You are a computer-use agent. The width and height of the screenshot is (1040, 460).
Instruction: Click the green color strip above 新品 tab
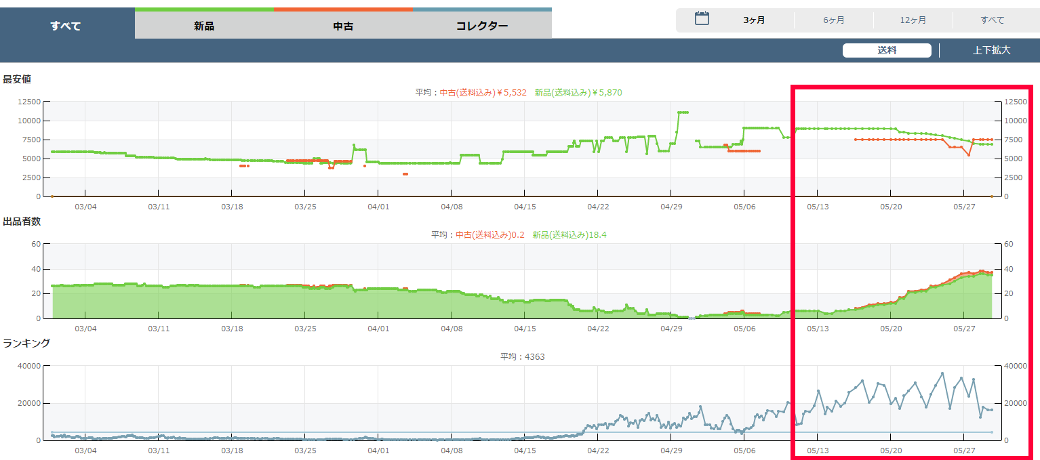pyautogui.click(x=204, y=9)
